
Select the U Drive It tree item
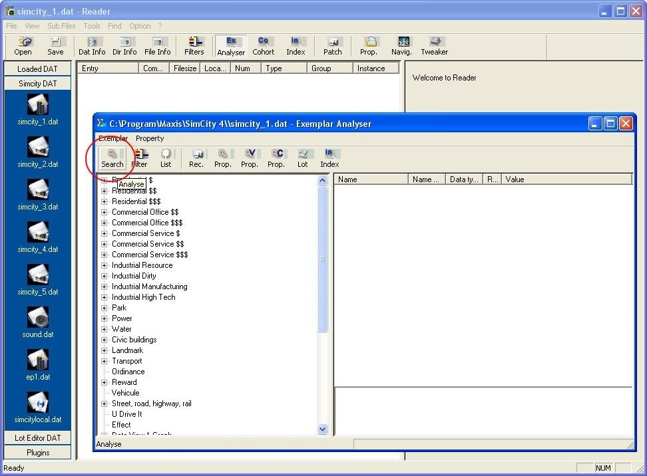click(126, 414)
